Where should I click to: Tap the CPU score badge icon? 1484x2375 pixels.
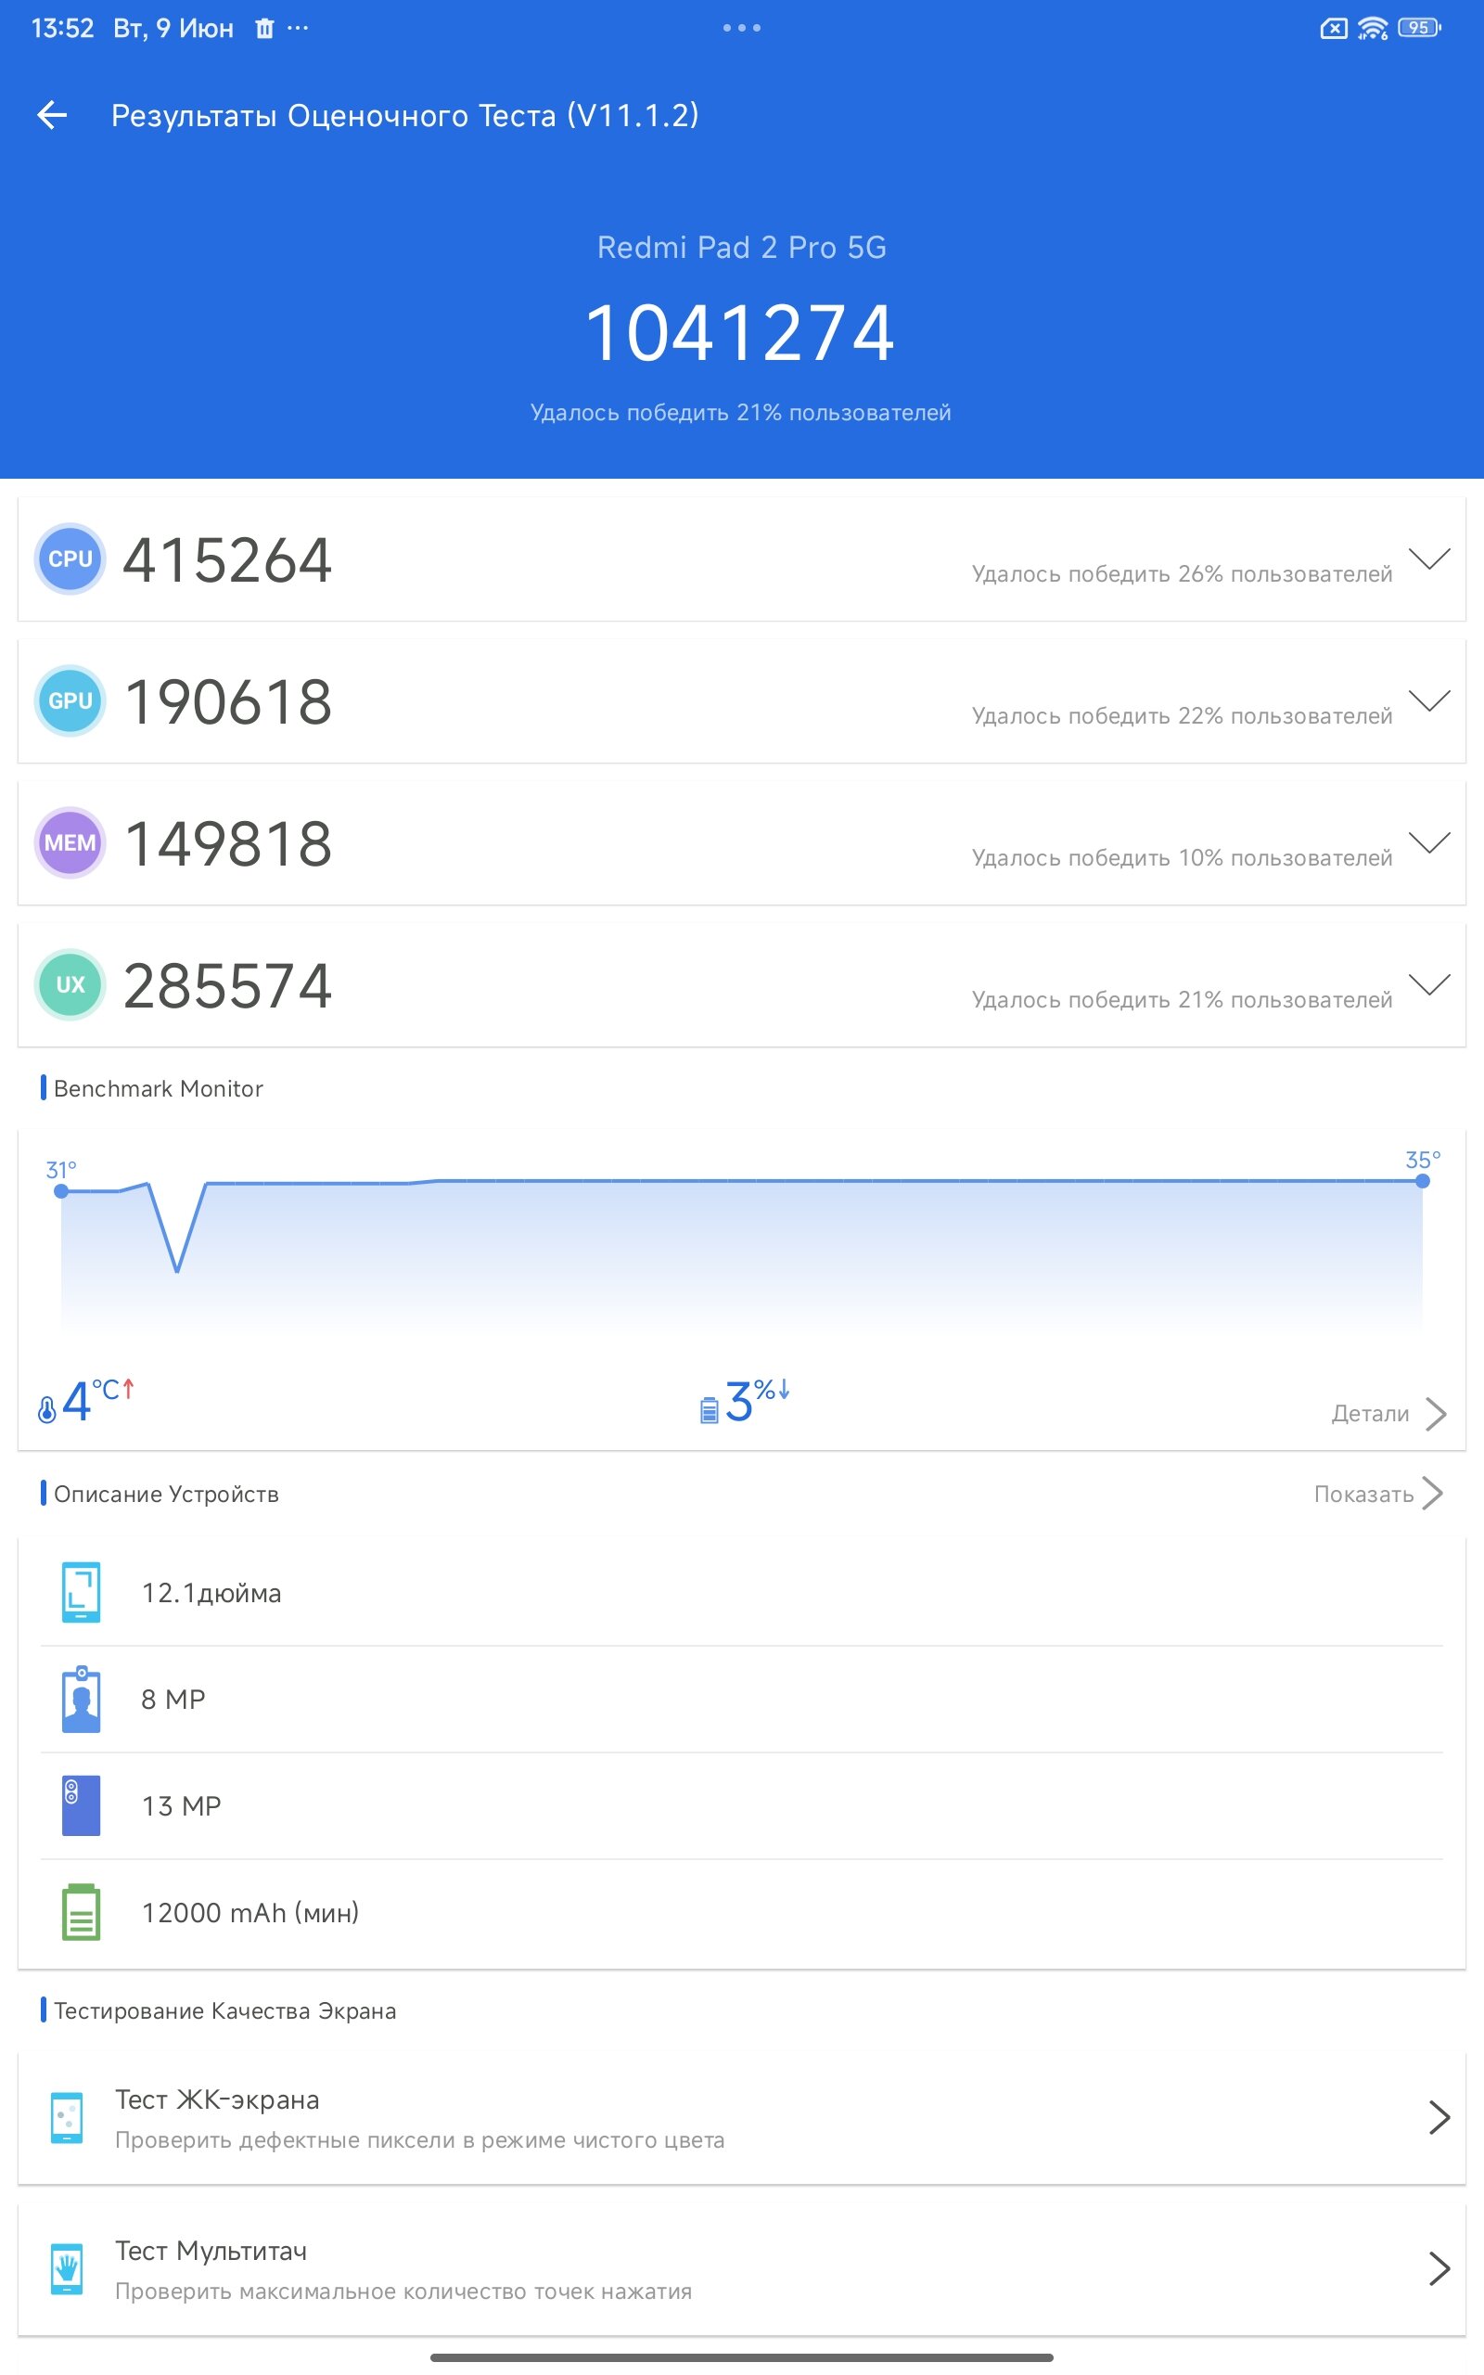pyautogui.click(x=70, y=558)
